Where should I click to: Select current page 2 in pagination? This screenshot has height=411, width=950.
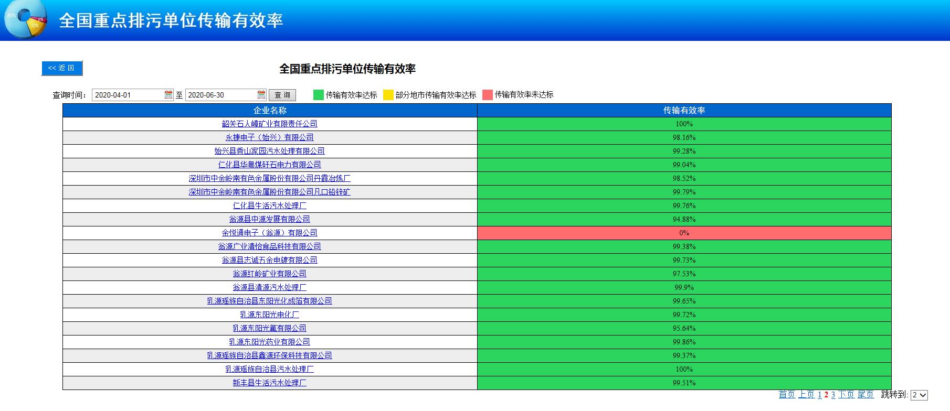point(827,395)
